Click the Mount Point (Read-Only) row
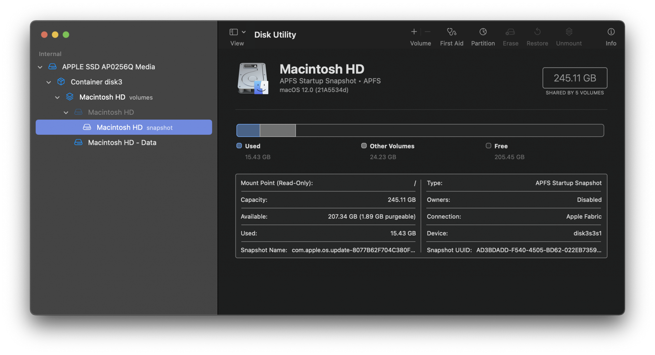This screenshot has width=655, height=355. coord(328,183)
